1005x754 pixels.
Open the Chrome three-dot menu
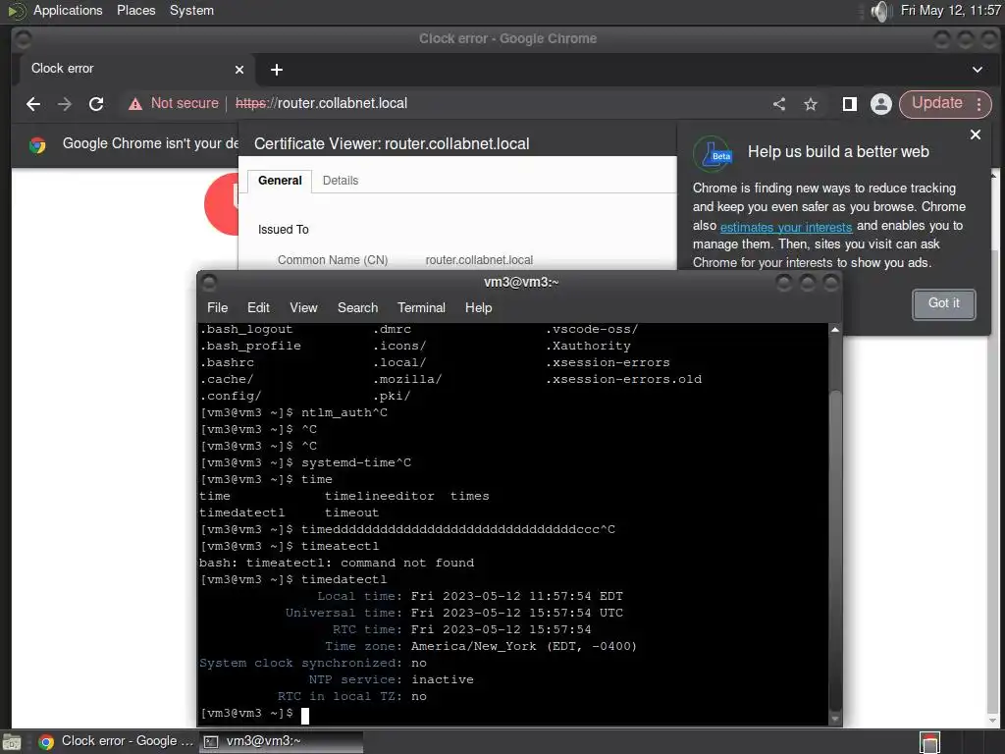click(979, 104)
